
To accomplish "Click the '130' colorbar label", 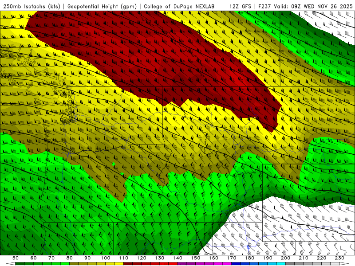I will (x=160, y=258).
